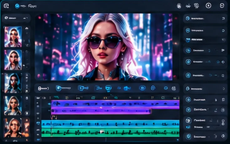
Task: Click the square icon at the right of the topmost right-panel row
Action: 223,18
